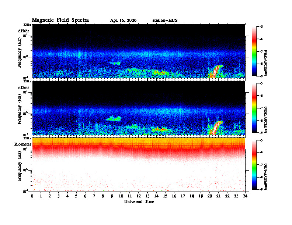Click the dH/dt panel color bar
Screen dimensions: 292x225
click(x=254, y=51)
